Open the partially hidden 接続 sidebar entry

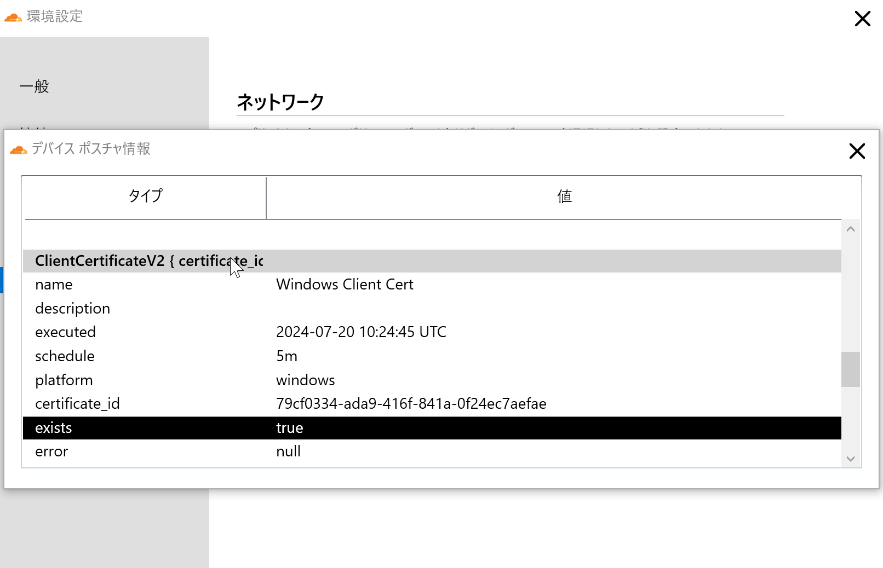pos(34,127)
